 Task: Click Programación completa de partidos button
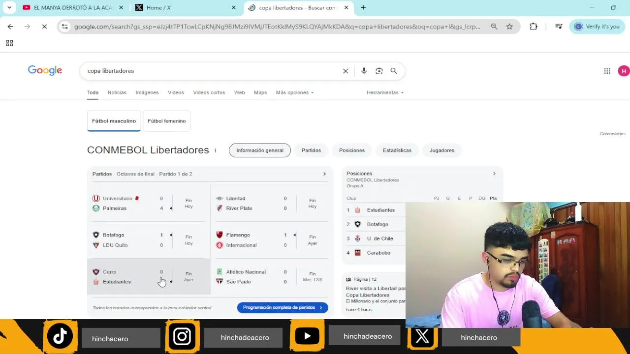(283, 307)
